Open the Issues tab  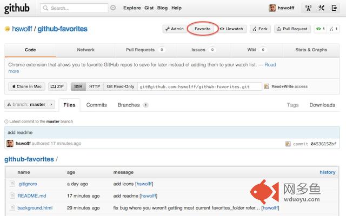pyautogui.click(x=203, y=50)
